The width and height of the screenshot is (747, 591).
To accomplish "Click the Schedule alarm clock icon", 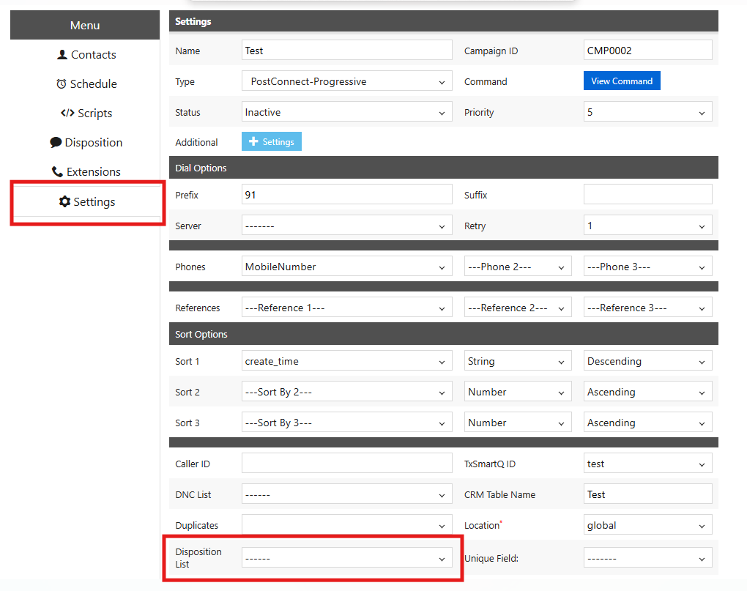I will point(62,84).
